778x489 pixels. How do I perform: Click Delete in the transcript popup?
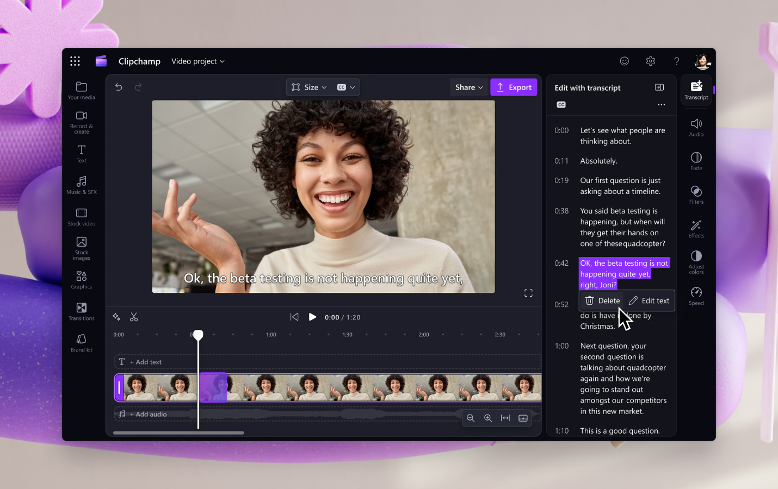tap(602, 300)
